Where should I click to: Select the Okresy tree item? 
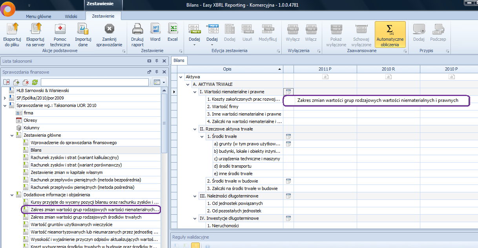(31, 120)
